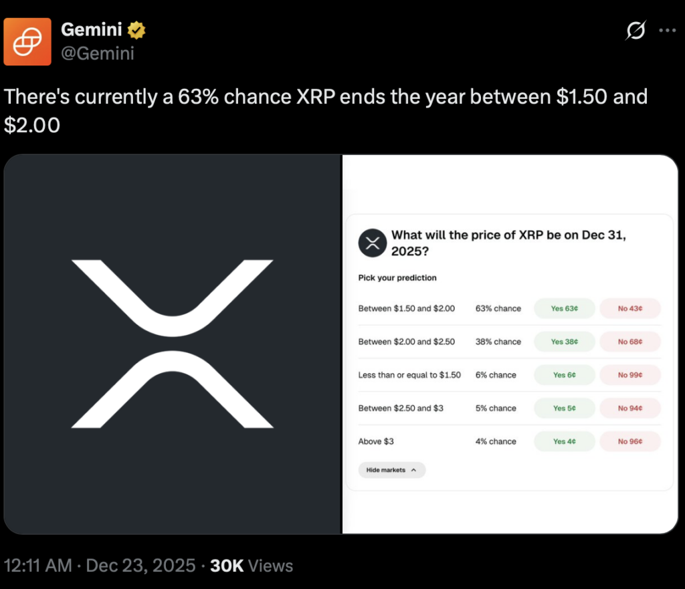685x589 pixels.
Task: Select Yes 38¢ for Between $2.00 and $2.50
Action: (x=564, y=342)
